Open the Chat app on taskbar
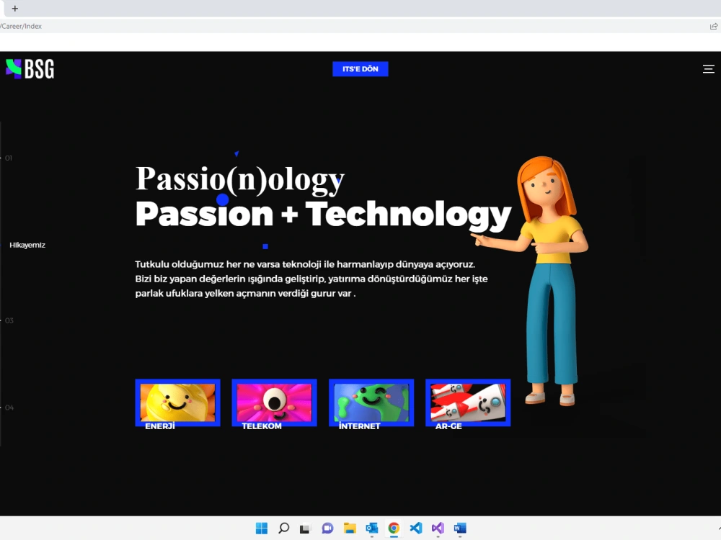This screenshot has height=540, width=721. pos(327,528)
